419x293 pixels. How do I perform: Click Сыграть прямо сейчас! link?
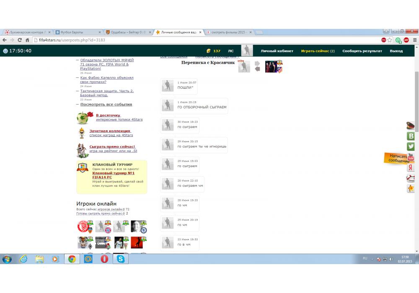[112, 147]
